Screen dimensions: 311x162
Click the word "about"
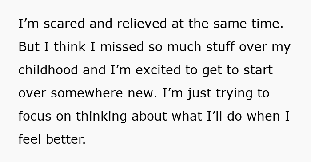tap(149, 116)
